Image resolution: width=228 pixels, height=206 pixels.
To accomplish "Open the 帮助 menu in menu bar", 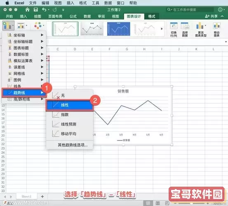I will pyautogui.click(x=133, y=3).
